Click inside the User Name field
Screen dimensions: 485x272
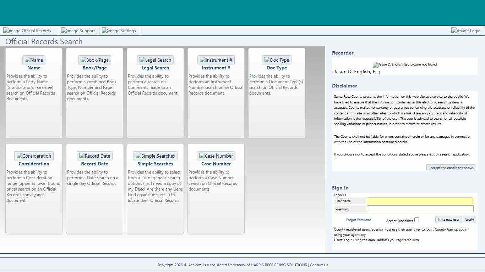tap(420, 201)
